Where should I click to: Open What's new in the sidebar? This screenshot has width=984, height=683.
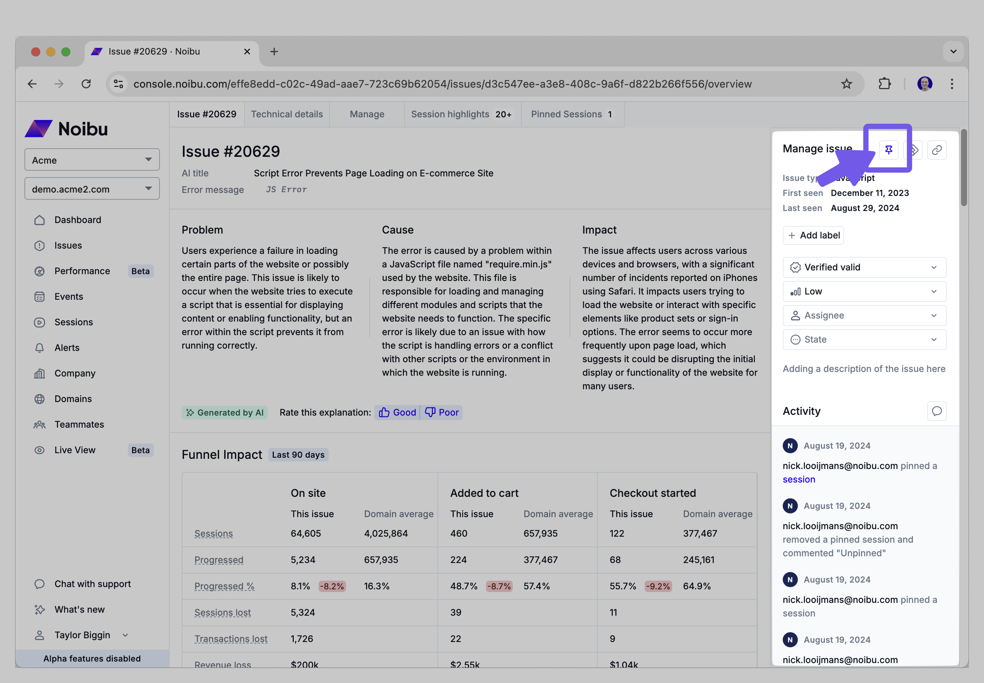coord(79,609)
